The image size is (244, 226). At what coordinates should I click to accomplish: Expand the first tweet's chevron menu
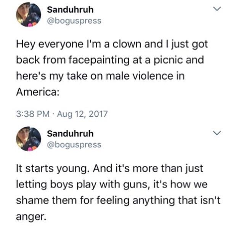[x=217, y=9]
